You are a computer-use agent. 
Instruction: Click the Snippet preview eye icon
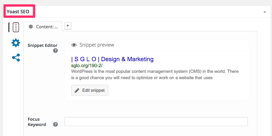point(74,45)
